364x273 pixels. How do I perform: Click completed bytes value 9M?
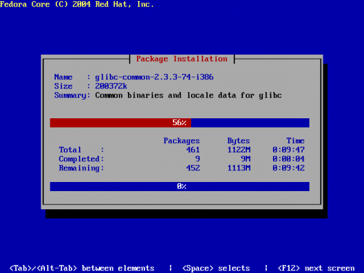(x=246, y=159)
